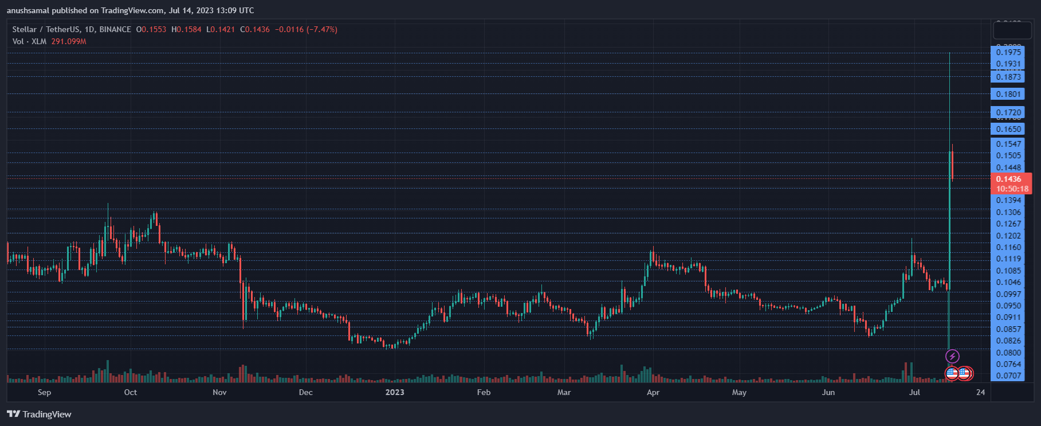
Task: Open the purple lightning bolt event marker
Action: click(x=952, y=357)
